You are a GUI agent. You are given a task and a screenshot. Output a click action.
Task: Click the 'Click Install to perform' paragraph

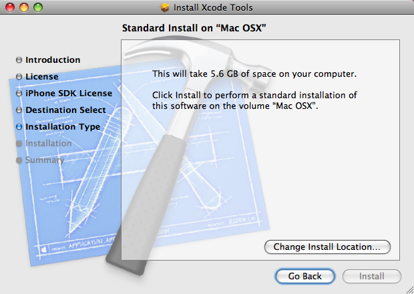pos(254,100)
